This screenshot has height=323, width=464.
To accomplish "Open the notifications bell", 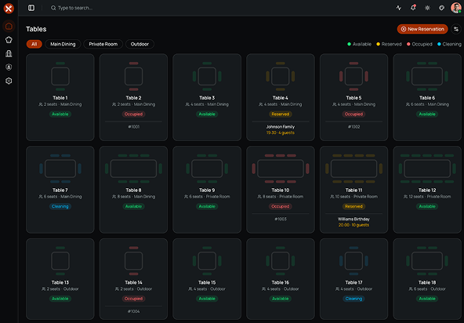I will (x=413, y=8).
